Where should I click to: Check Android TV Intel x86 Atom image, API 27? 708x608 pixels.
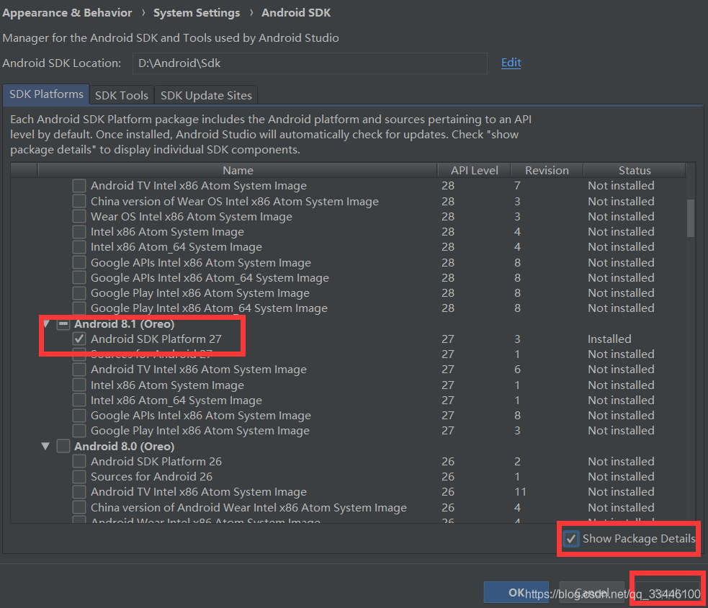pyautogui.click(x=79, y=370)
